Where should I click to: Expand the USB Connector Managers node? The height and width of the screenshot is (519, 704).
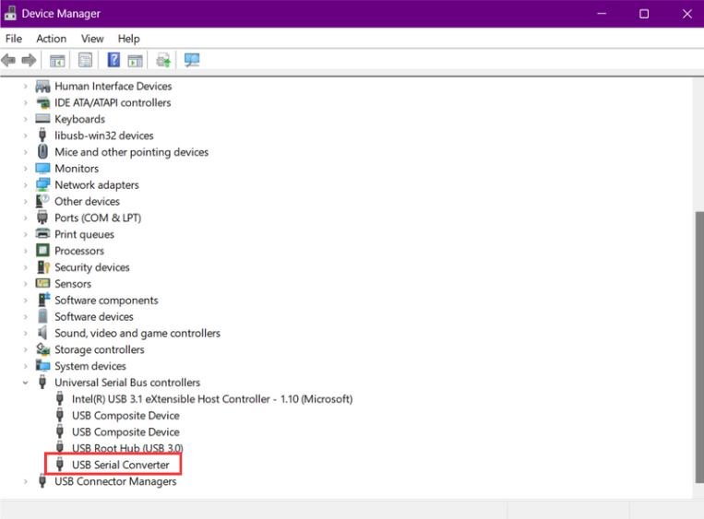(x=26, y=481)
